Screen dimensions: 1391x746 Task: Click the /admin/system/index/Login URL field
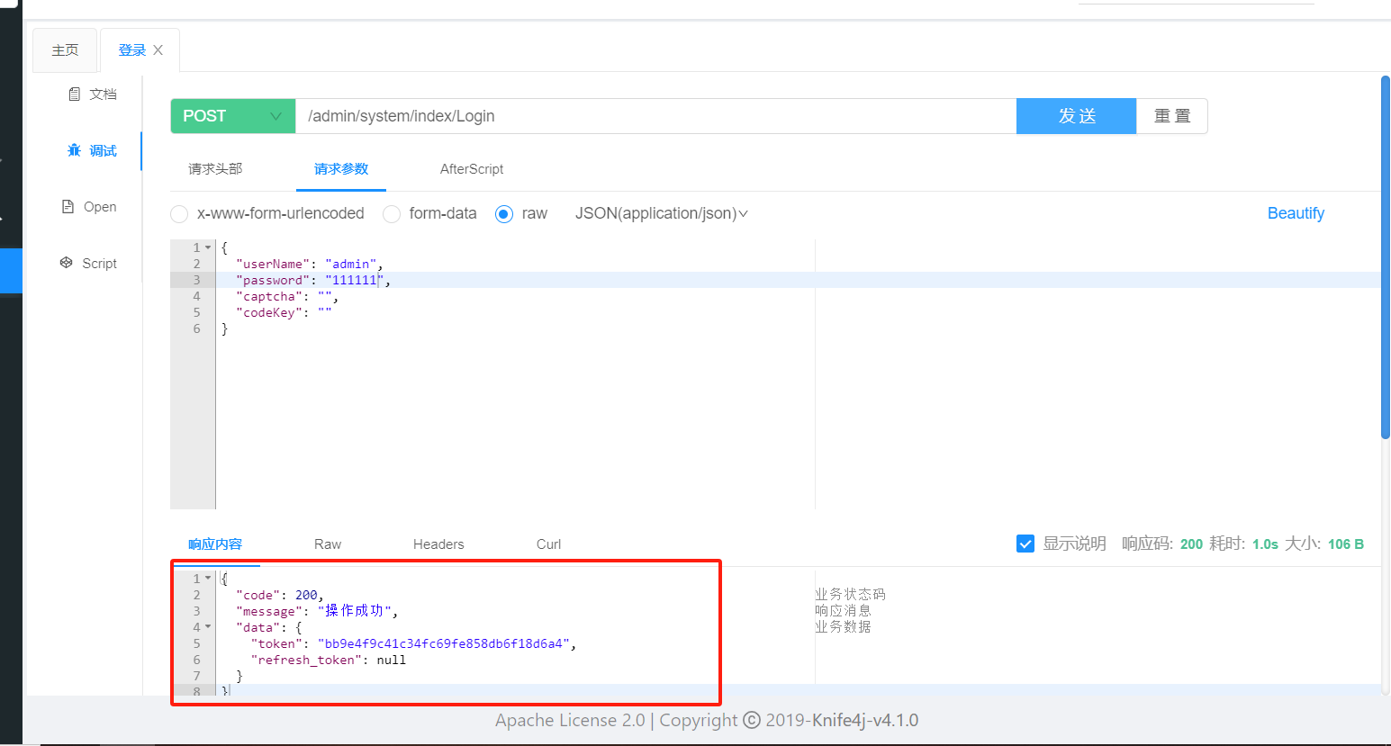[656, 116]
